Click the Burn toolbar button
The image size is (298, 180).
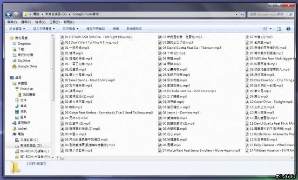tap(116, 29)
